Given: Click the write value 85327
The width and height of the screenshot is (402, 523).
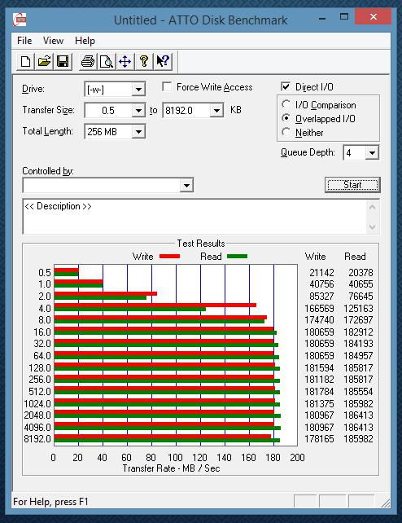Looking at the screenshot, I should pyautogui.click(x=321, y=297).
